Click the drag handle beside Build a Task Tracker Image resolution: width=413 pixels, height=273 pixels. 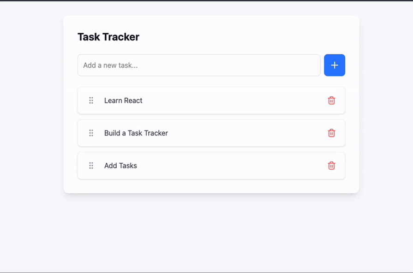(91, 133)
